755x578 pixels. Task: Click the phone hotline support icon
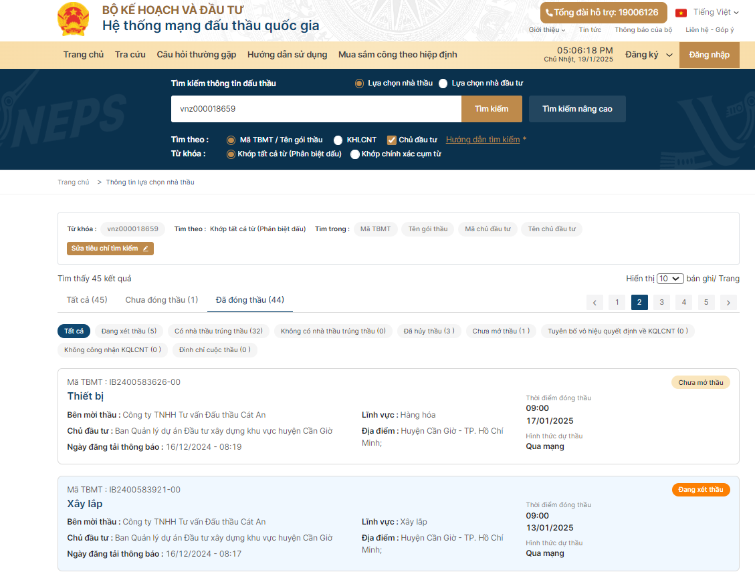click(x=549, y=13)
